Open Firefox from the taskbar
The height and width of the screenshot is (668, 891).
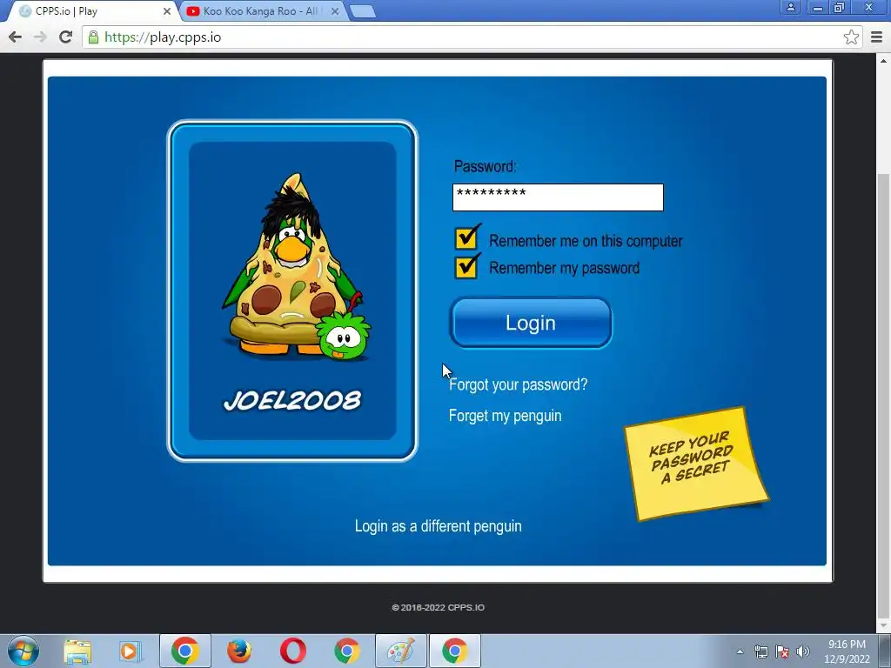click(238, 651)
